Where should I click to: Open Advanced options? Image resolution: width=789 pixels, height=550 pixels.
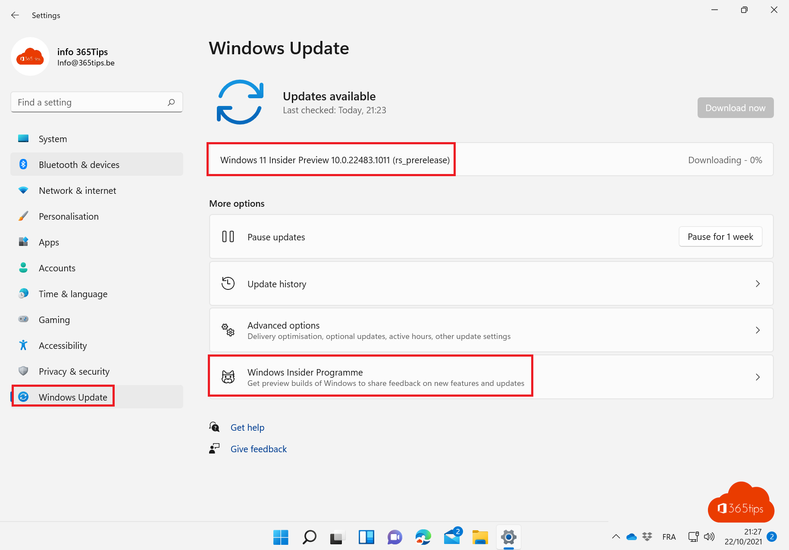(491, 330)
